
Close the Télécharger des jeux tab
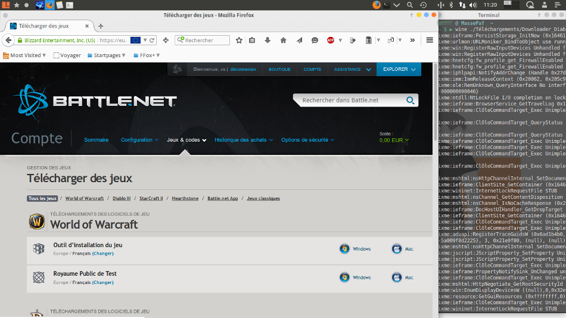[86, 26]
